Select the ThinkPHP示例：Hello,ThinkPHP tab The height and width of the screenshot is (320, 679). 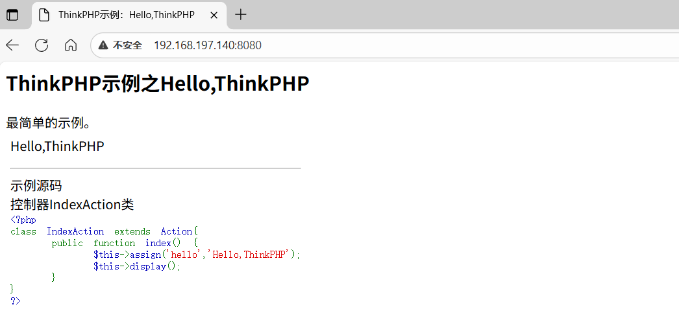point(129,15)
